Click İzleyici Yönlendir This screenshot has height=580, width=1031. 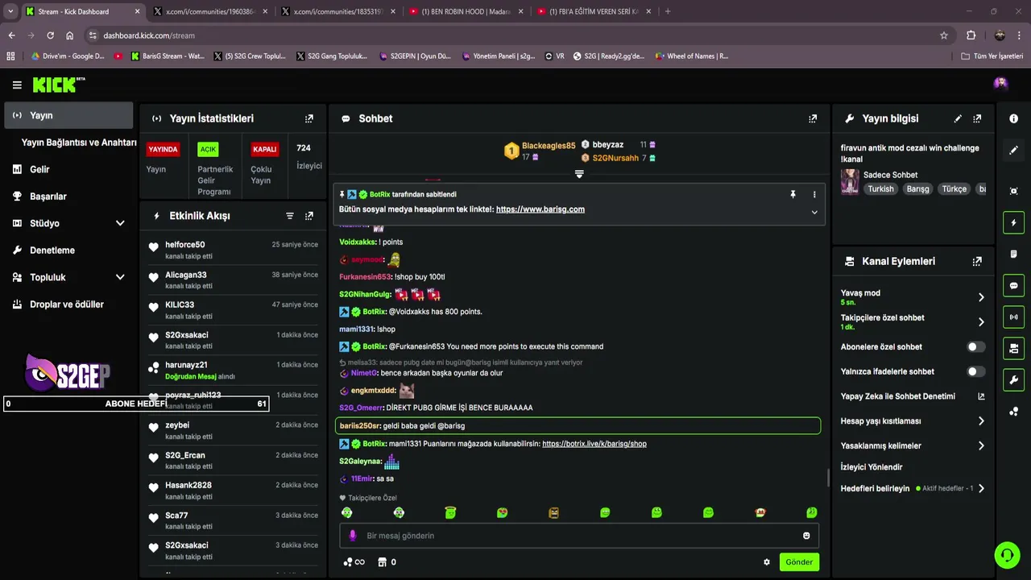tap(872, 467)
